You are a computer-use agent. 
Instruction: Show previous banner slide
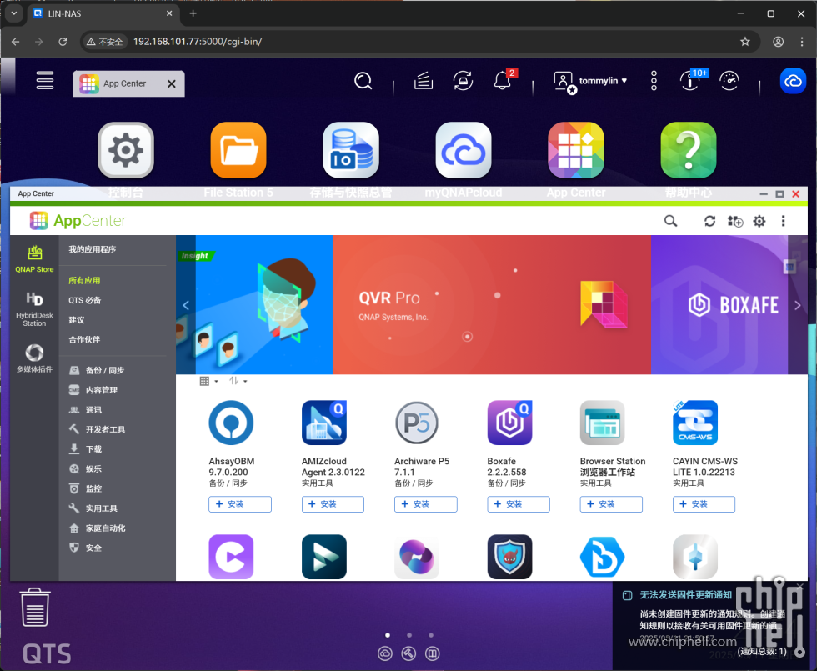point(185,305)
